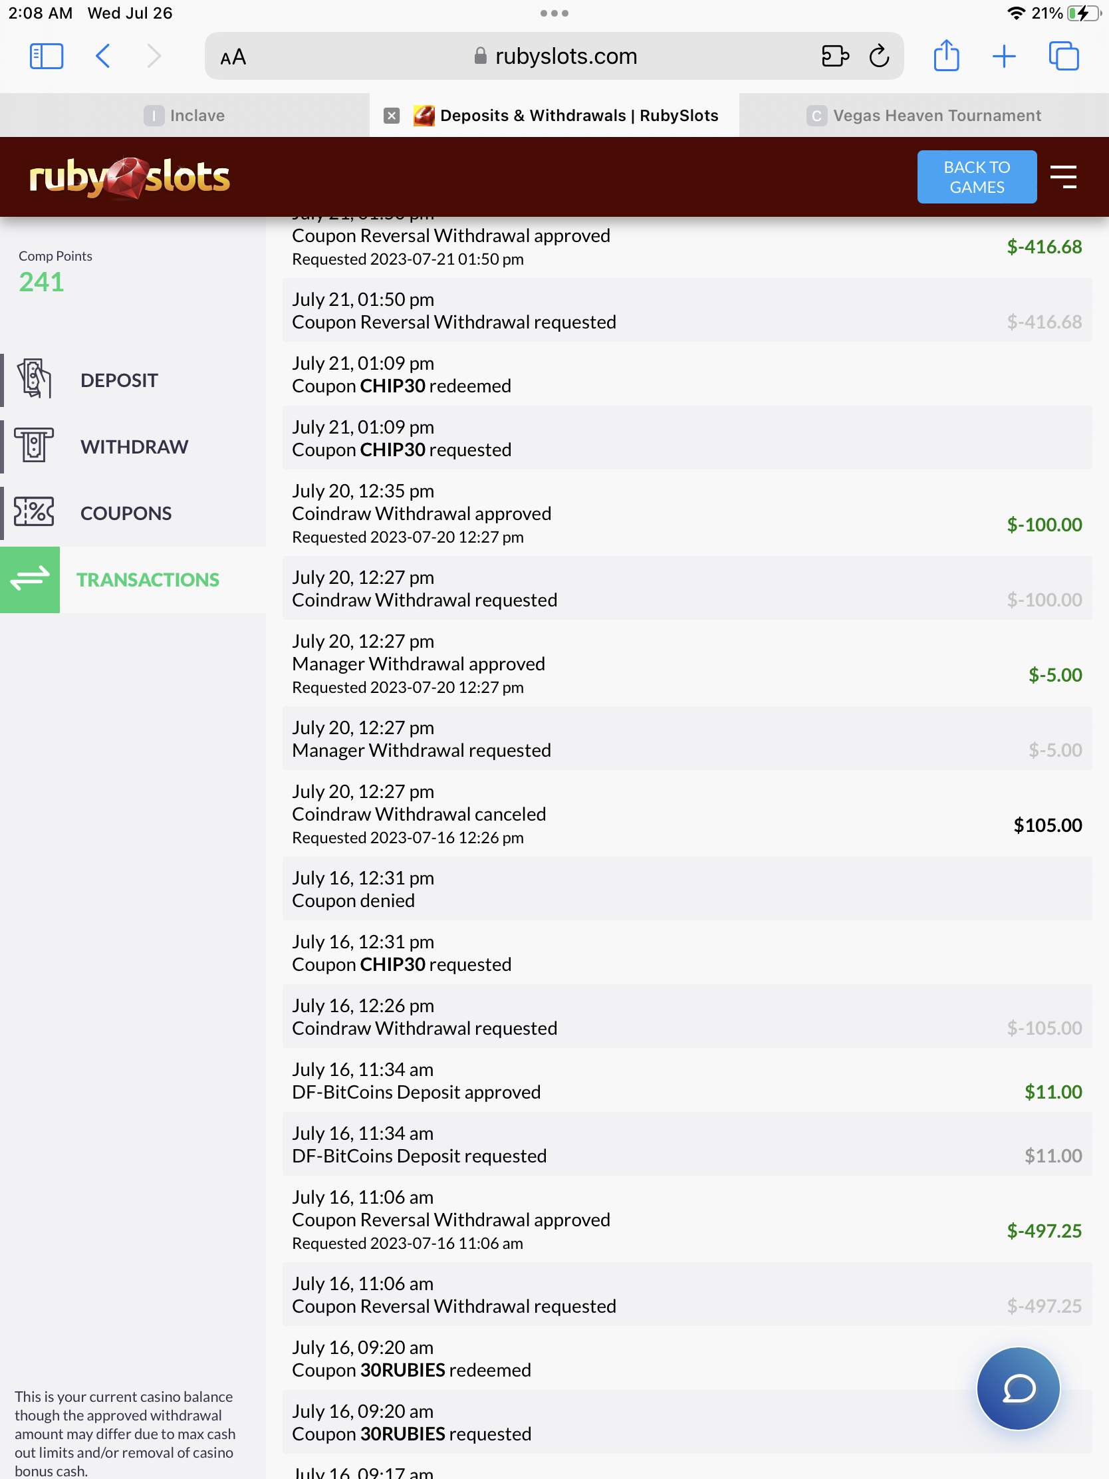Open the hamburger menu in header
1109x1479 pixels.
(x=1063, y=176)
